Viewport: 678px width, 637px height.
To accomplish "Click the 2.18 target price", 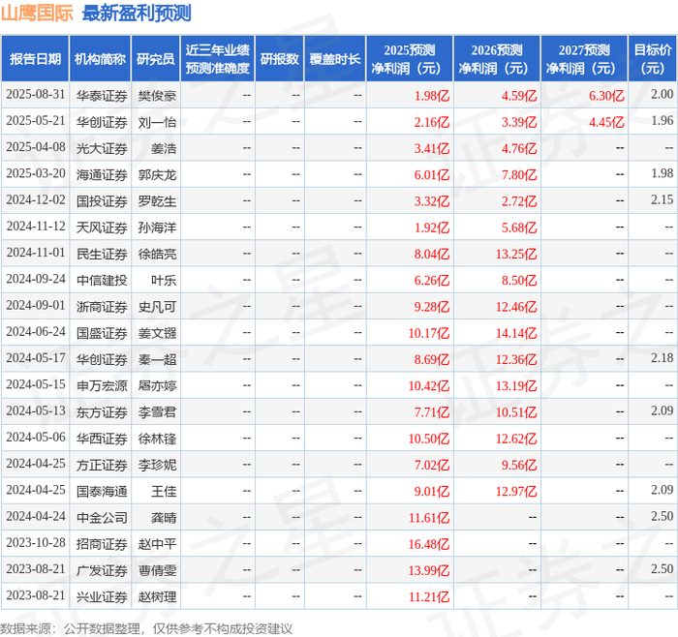I will coord(662,358).
